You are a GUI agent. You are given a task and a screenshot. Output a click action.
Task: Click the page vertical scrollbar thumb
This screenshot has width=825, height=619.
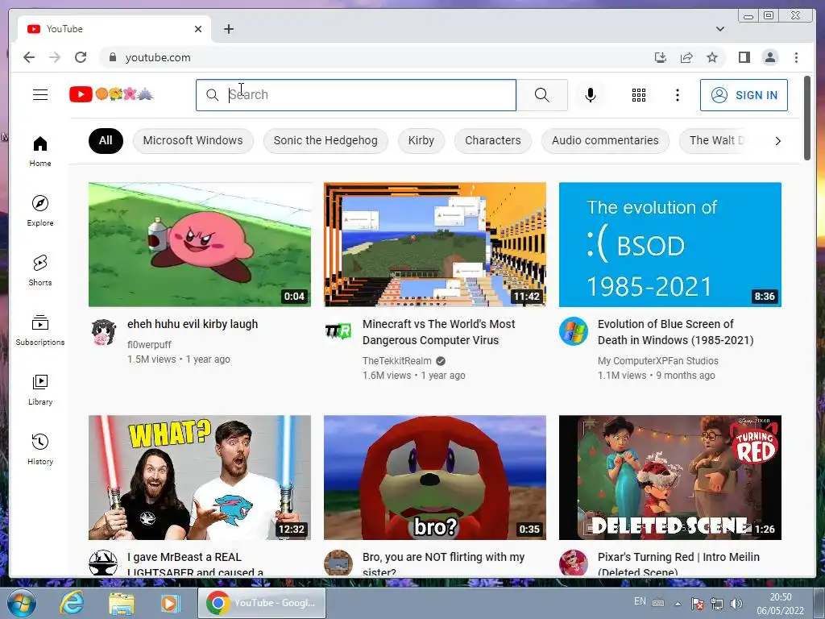coord(807,118)
